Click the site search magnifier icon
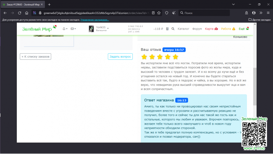273x154 pixels. click(173, 29)
